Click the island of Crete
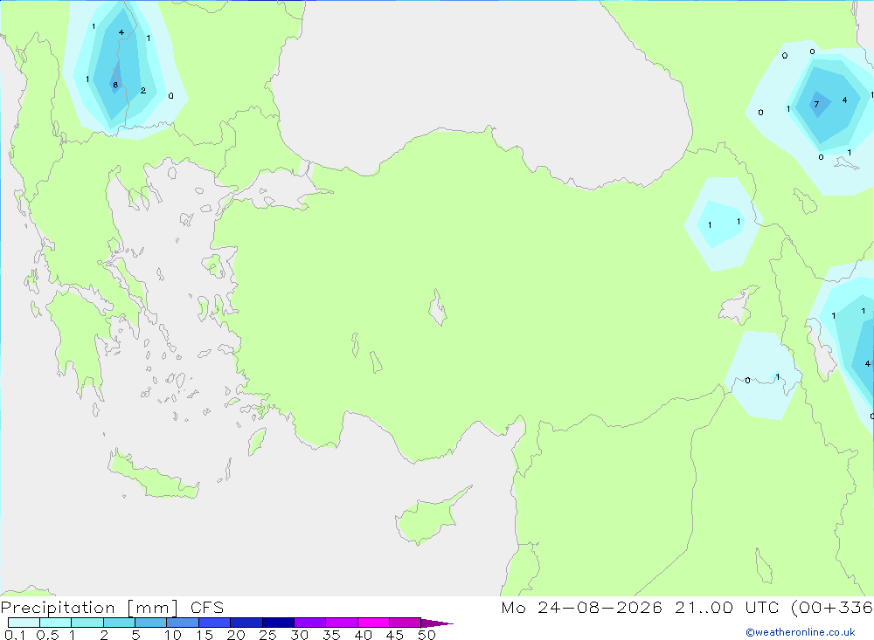The image size is (874, 640). (x=151, y=478)
